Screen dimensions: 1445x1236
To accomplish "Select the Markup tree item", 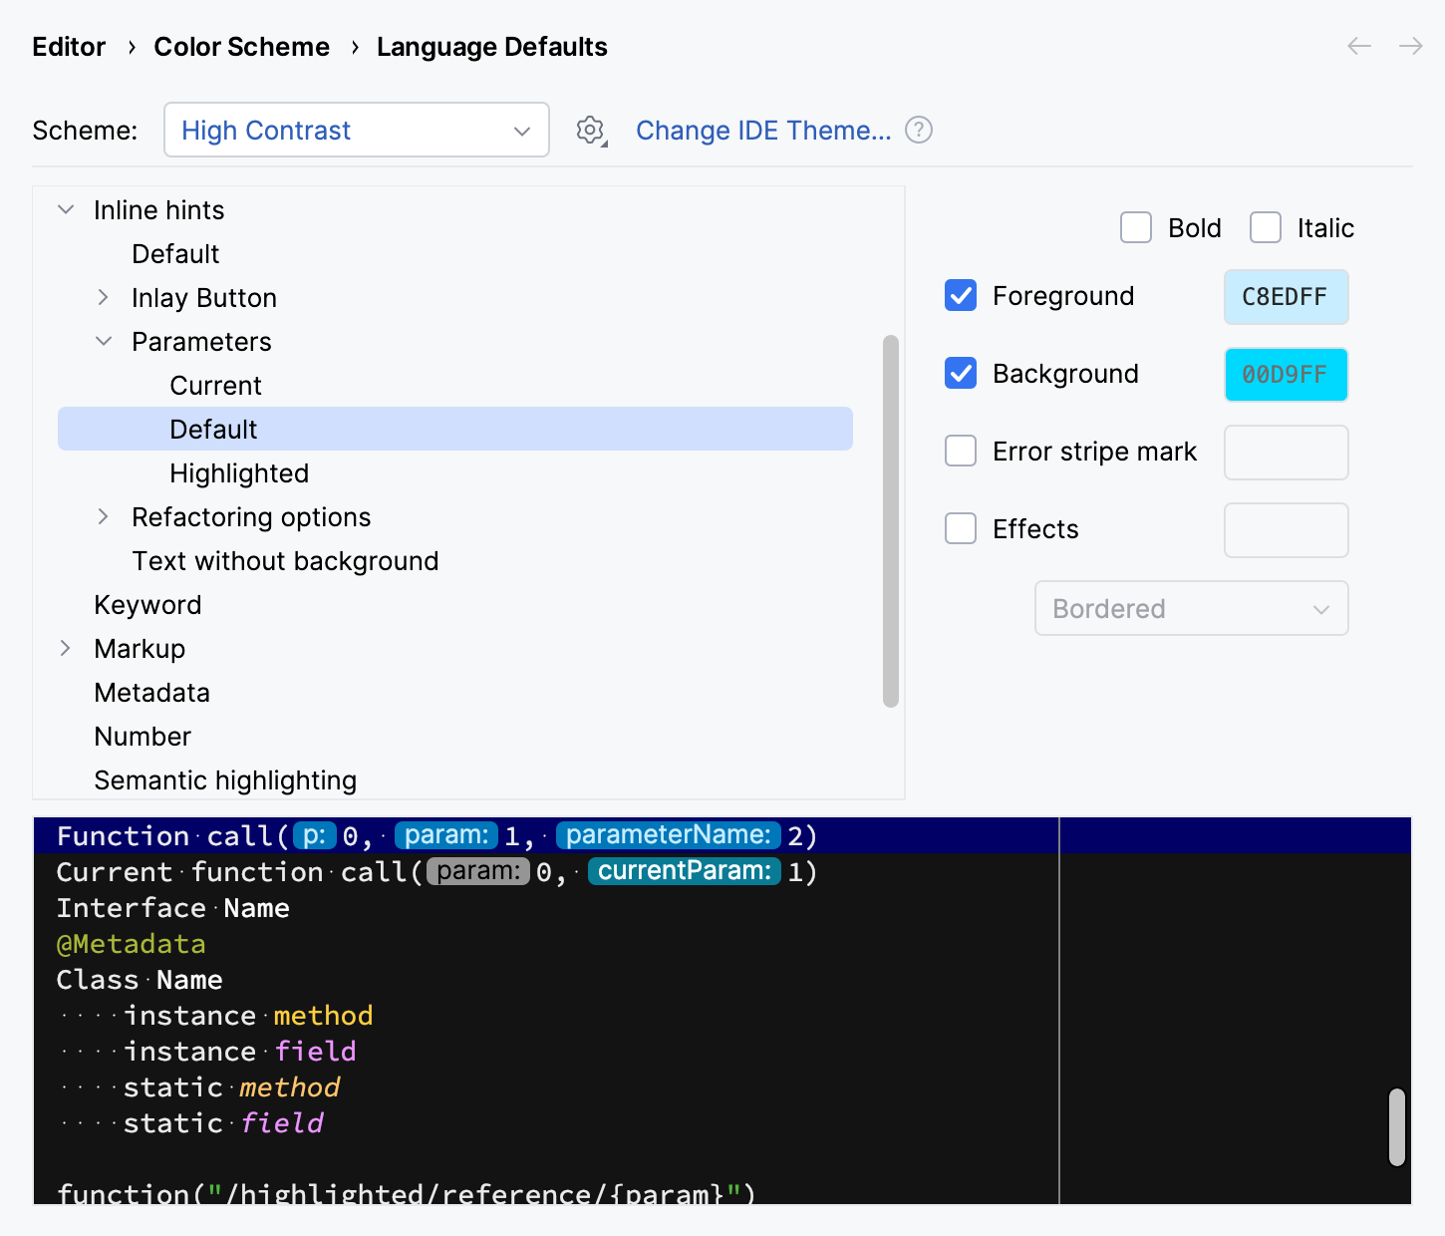I will pyautogui.click(x=140, y=649).
